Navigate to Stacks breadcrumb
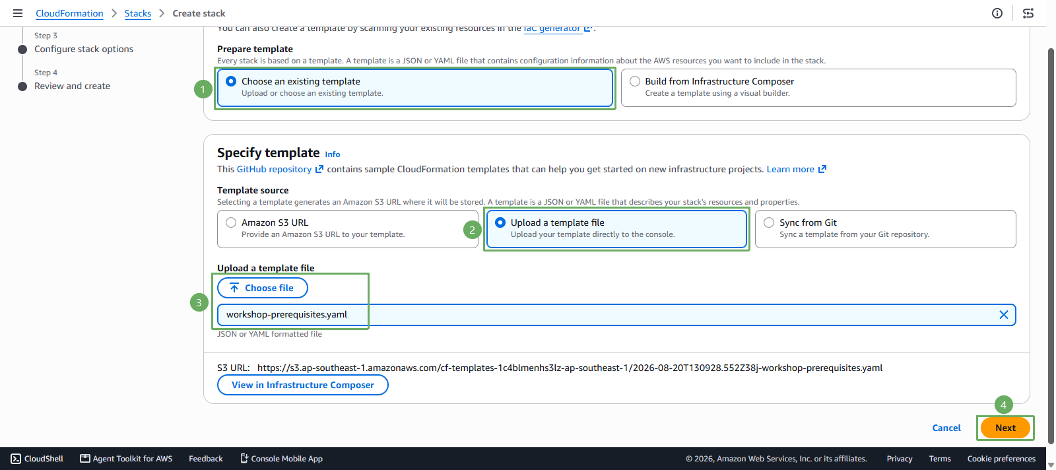 (x=138, y=13)
